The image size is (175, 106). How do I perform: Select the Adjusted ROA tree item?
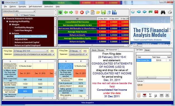(x=21, y=39)
